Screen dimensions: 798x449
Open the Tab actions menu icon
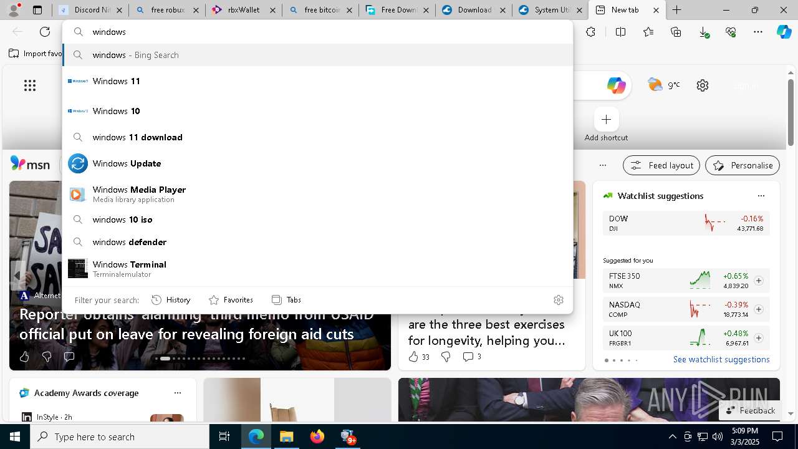(x=37, y=10)
